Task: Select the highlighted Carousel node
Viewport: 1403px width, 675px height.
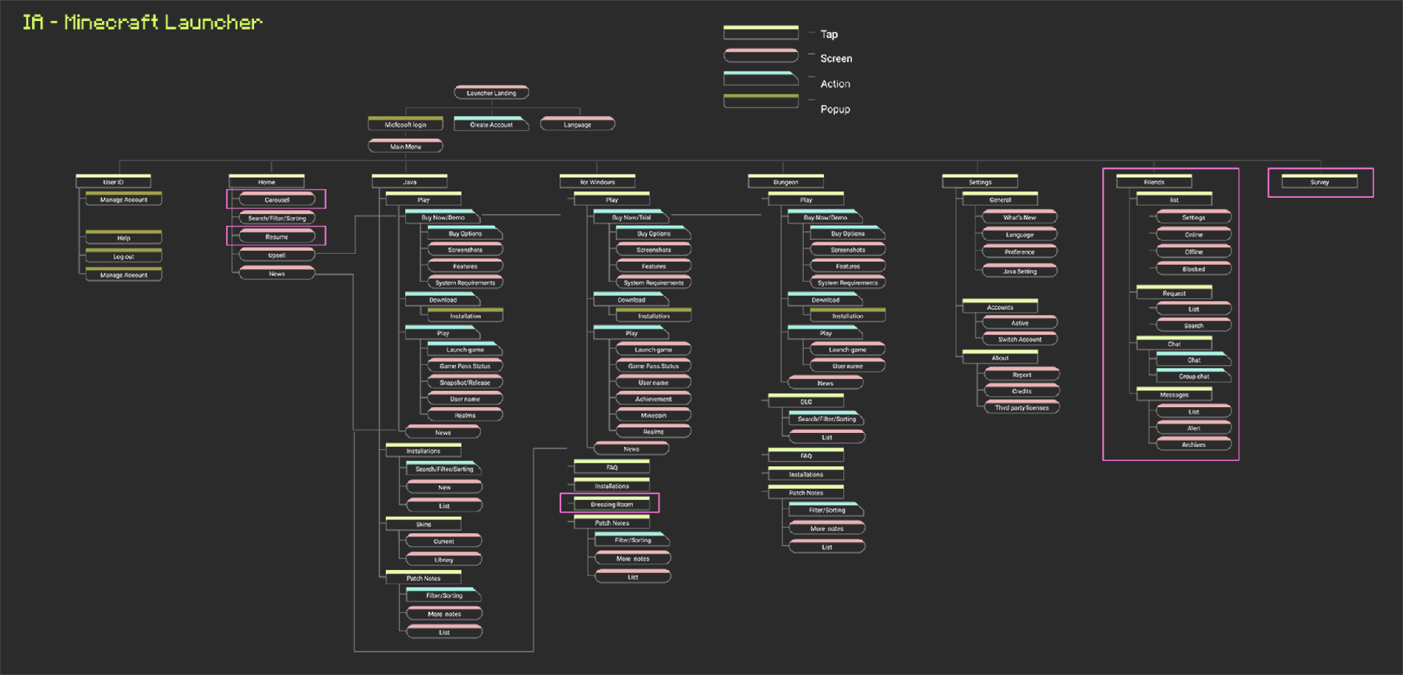Action: pyautogui.click(x=277, y=200)
